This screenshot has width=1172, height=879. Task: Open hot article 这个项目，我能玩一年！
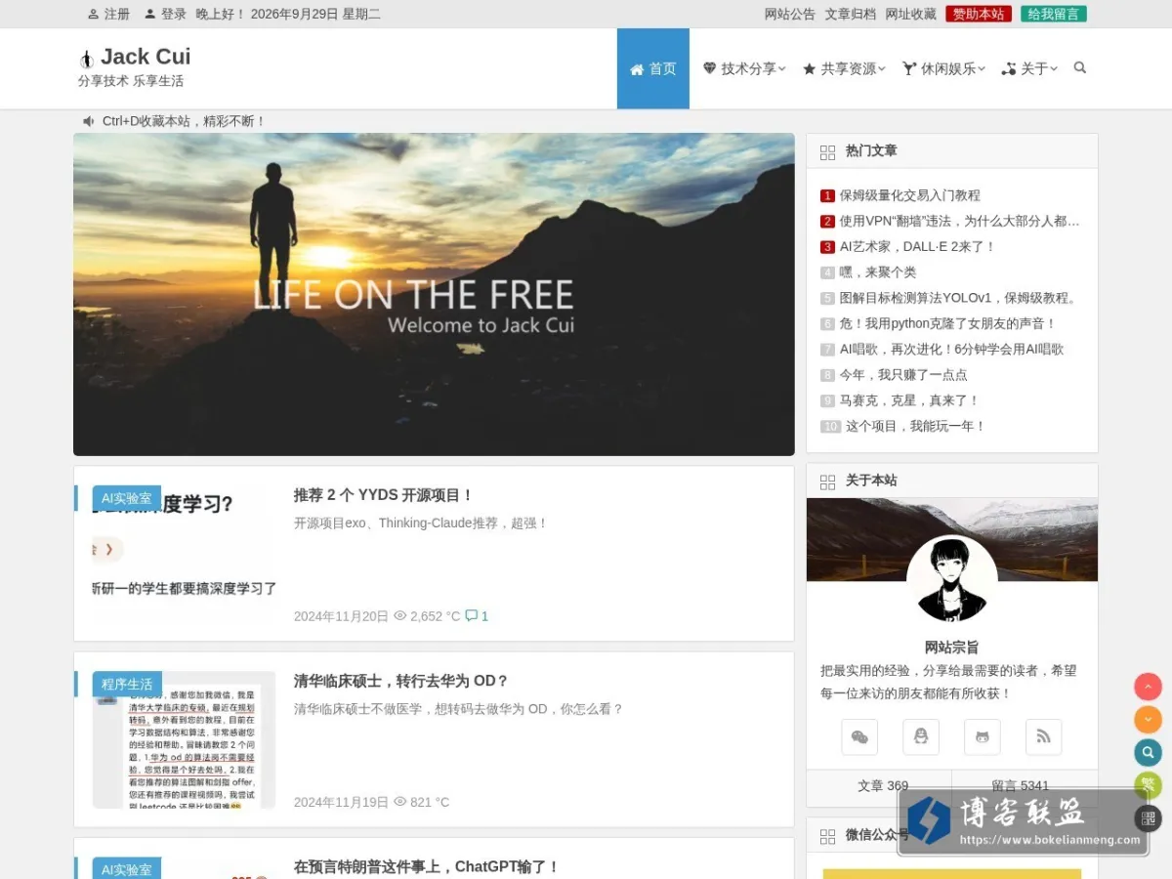[916, 426]
